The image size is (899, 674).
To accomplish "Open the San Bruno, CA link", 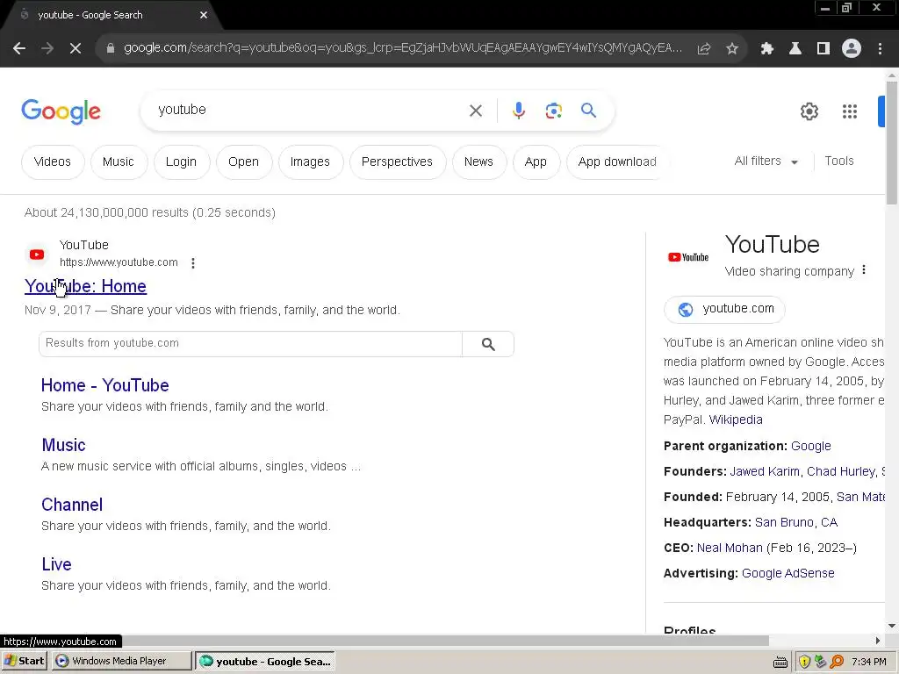I will click(795, 523).
